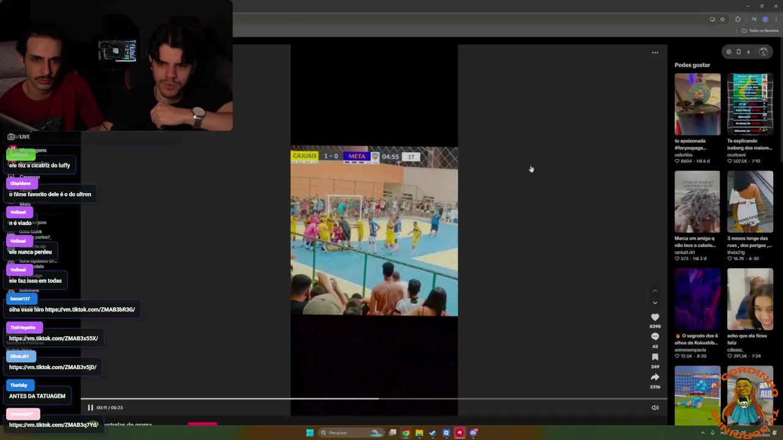Image resolution: width=783 pixels, height=440 pixels.
Task: Click chat message 'ANTES DA TATUAGEM'
Action: (x=37, y=396)
